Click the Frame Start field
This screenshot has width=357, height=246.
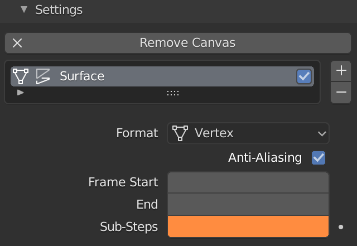248,182
